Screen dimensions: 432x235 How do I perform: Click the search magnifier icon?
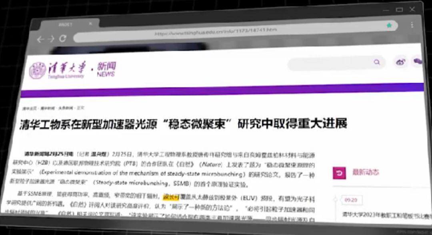pos(377,62)
